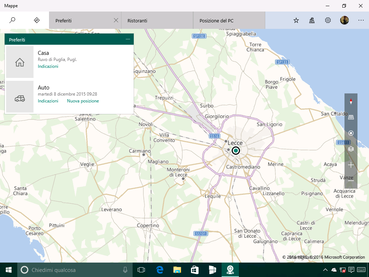The image size is (369, 277).
Task: Click the current location marker in Lecce
Action: (x=236, y=150)
